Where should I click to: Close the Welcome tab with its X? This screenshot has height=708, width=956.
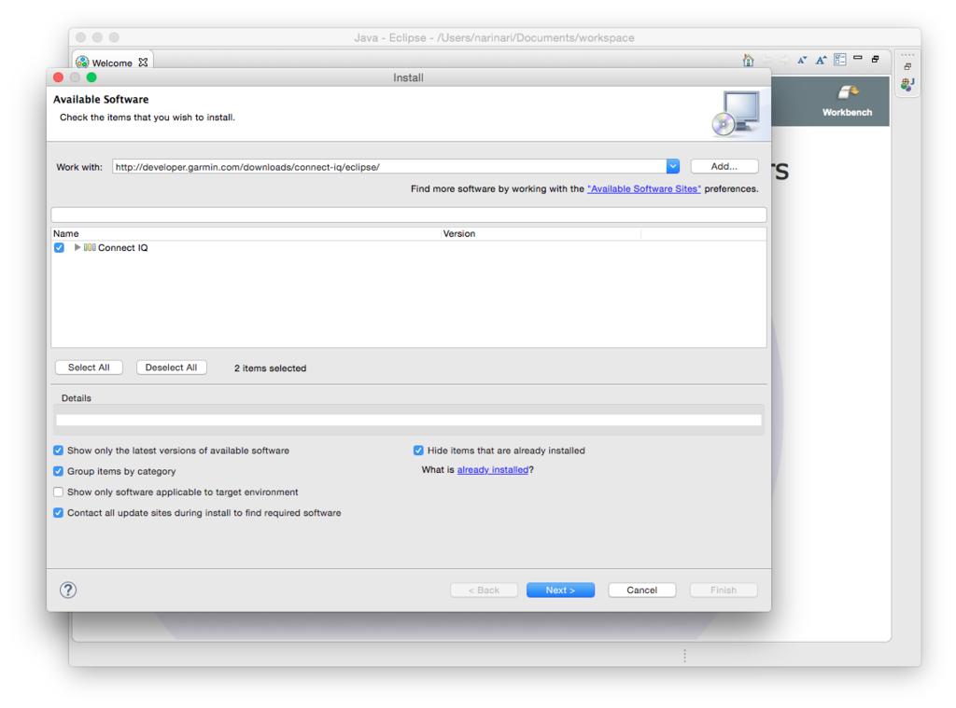click(x=143, y=62)
